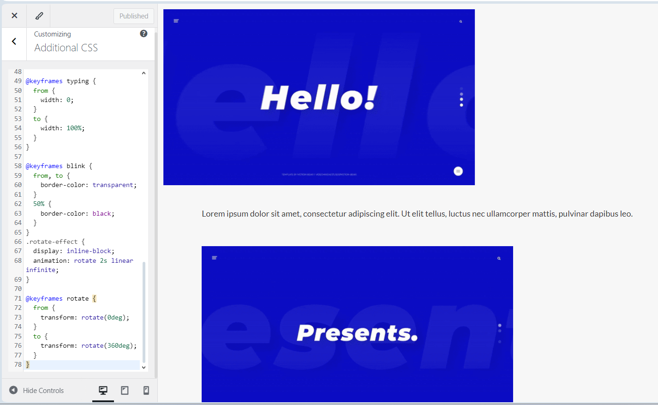Switch to desktop preview mode
Viewport: 658px width, 405px height.
click(103, 391)
